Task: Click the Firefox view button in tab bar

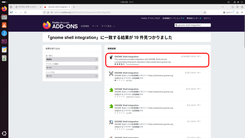Action: [x=11, y=7]
